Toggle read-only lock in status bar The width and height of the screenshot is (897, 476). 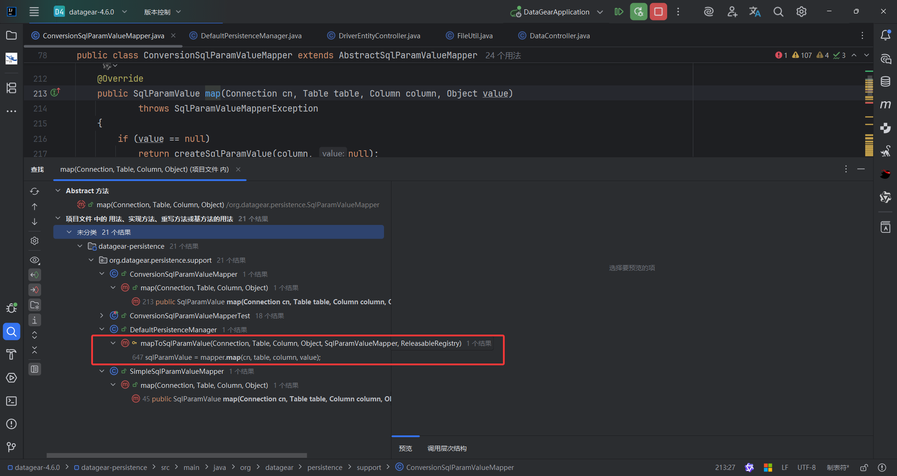(x=864, y=468)
